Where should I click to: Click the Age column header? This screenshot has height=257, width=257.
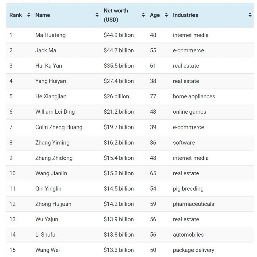click(x=154, y=15)
